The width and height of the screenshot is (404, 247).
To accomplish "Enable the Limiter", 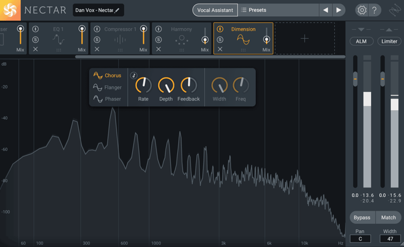I will pos(390,41).
